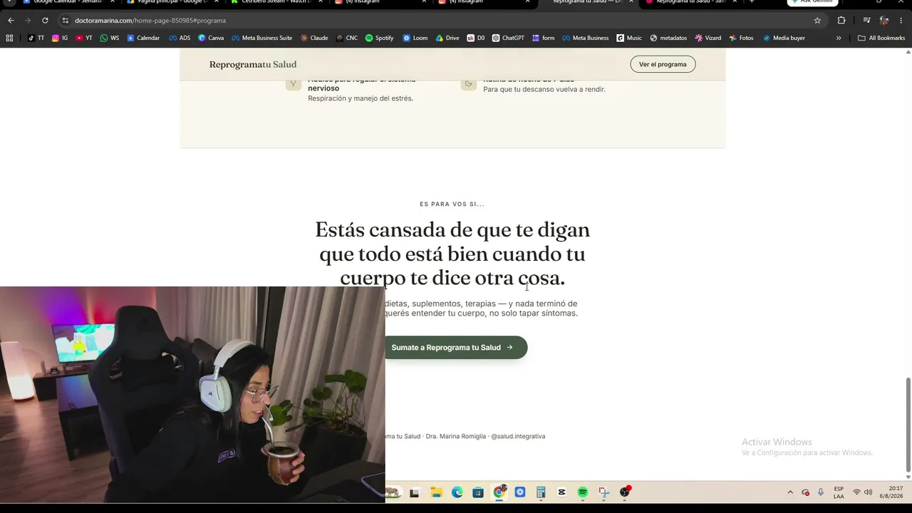912x513 pixels.
Task: Open the Wi-Fi network tray icon
Action: pos(856,492)
